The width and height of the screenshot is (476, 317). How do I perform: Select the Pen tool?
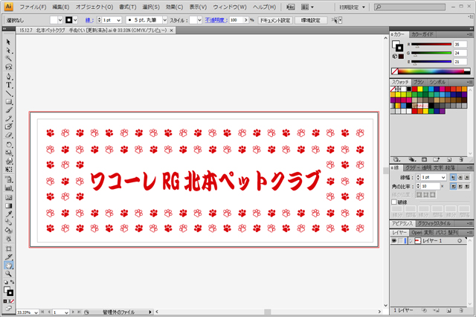coord(8,76)
